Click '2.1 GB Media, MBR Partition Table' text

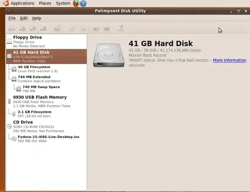[x=42, y=106]
